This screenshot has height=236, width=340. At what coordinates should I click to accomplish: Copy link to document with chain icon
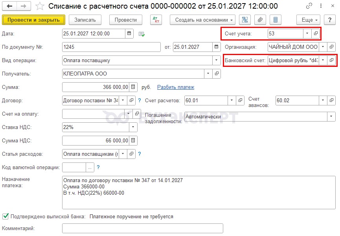pyautogui.click(x=309, y=6)
